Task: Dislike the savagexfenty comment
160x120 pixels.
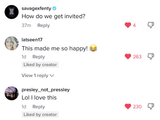Action: tap(151, 25)
